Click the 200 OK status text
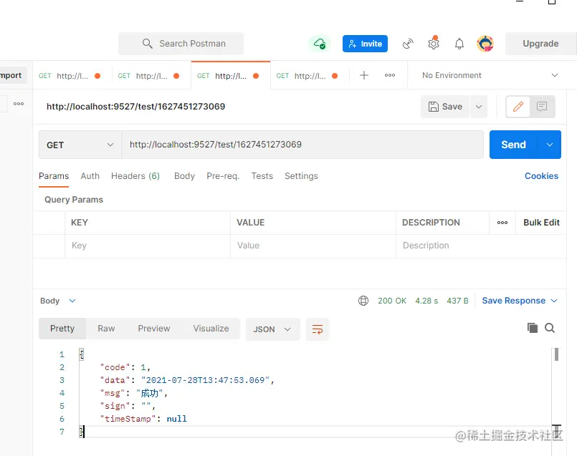Image resolution: width=577 pixels, height=456 pixels. pyautogui.click(x=392, y=301)
